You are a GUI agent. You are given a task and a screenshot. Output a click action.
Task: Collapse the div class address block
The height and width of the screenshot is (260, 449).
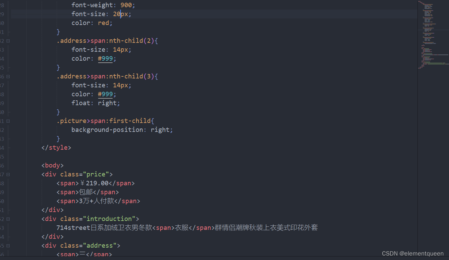pyautogui.click(x=8, y=245)
